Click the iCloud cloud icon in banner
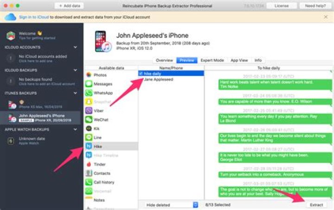The width and height of the screenshot is (334, 210). 10,17
